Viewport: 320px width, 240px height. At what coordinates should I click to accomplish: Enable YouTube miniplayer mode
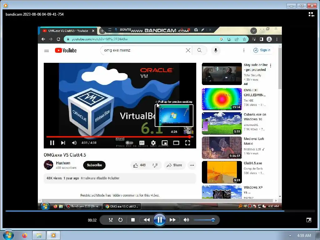click(165, 143)
